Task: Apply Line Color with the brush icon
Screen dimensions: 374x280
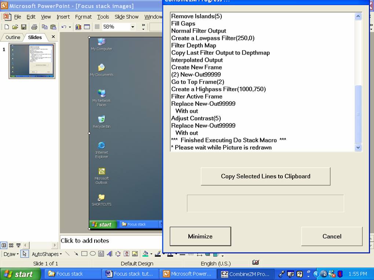Action: click(158, 254)
